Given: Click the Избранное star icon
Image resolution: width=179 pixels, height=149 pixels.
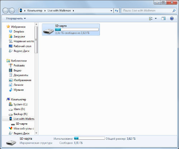Looking at the screenshot, I should pyautogui.click(x=8, y=26).
